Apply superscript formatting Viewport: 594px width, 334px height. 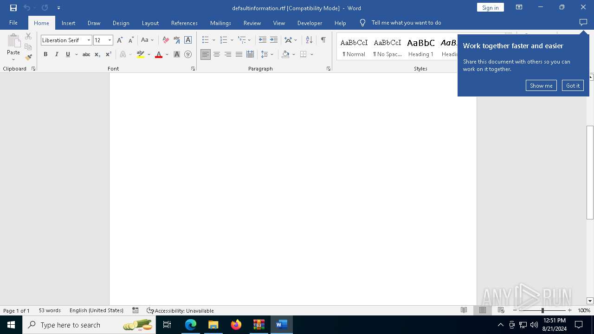109,54
